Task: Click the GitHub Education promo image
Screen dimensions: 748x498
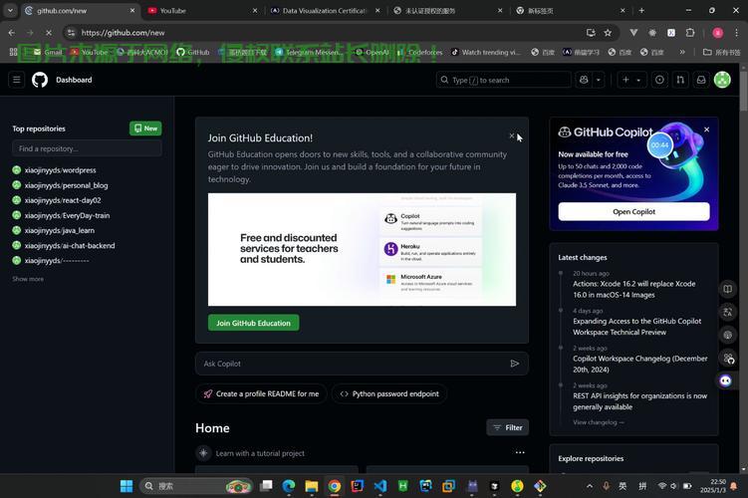Action: pyautogui.click(x=362, y=249)
